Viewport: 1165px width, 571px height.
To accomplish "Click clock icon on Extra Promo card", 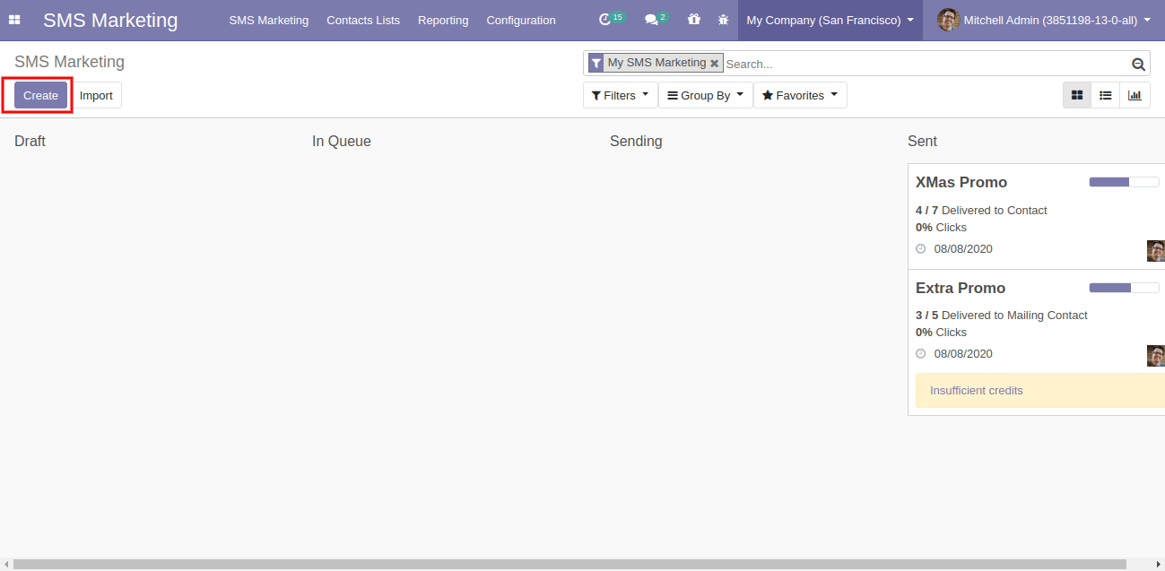I will point(920,354).
